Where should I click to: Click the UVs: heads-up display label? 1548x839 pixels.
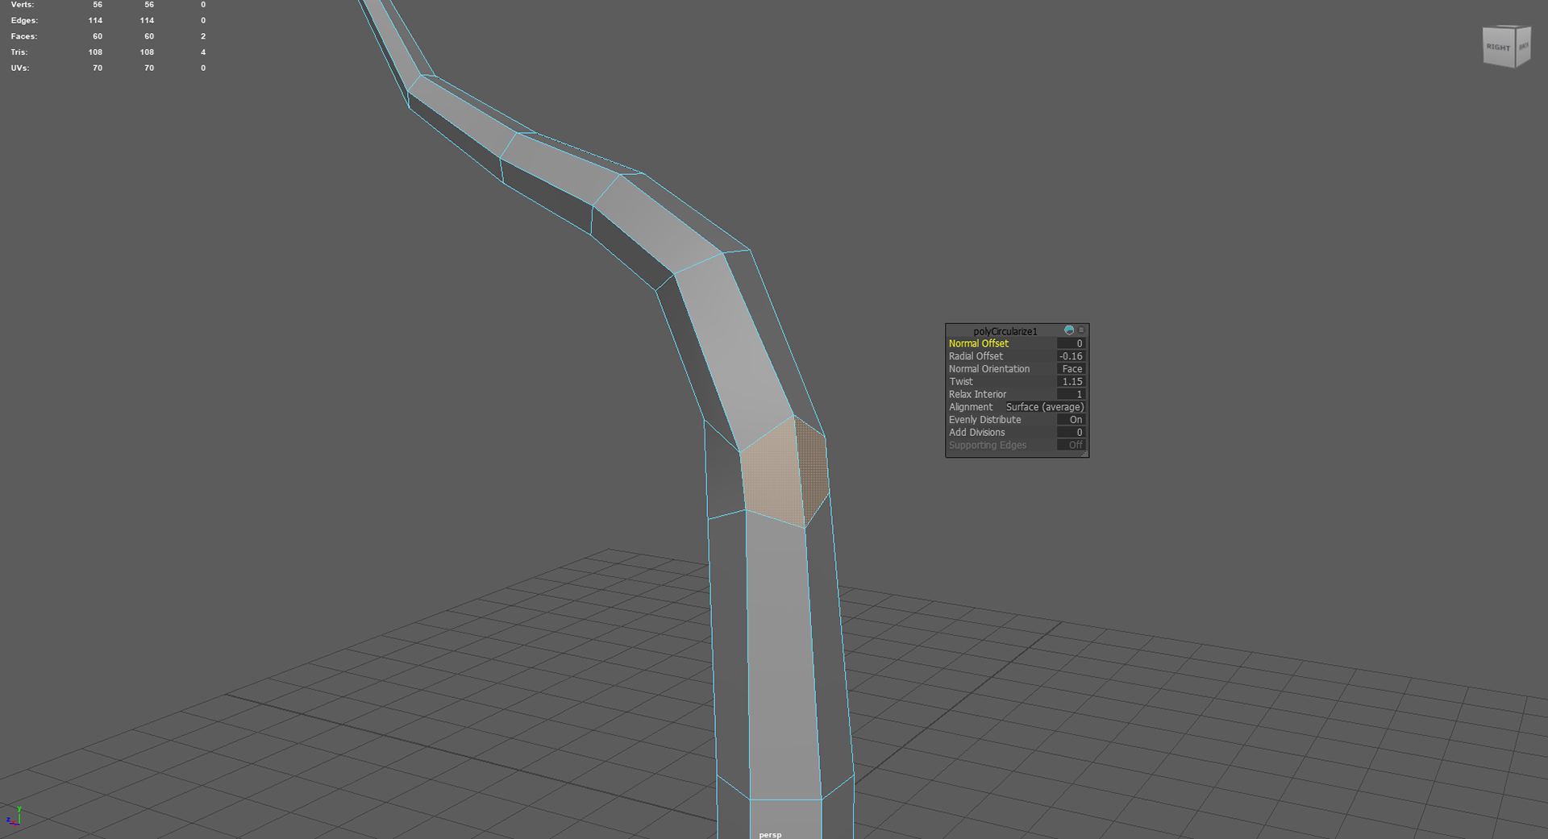tap(20, 68)
